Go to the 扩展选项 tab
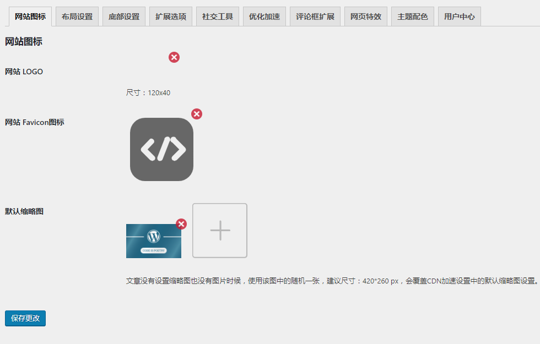540x344 pixels. coord(171,17)
